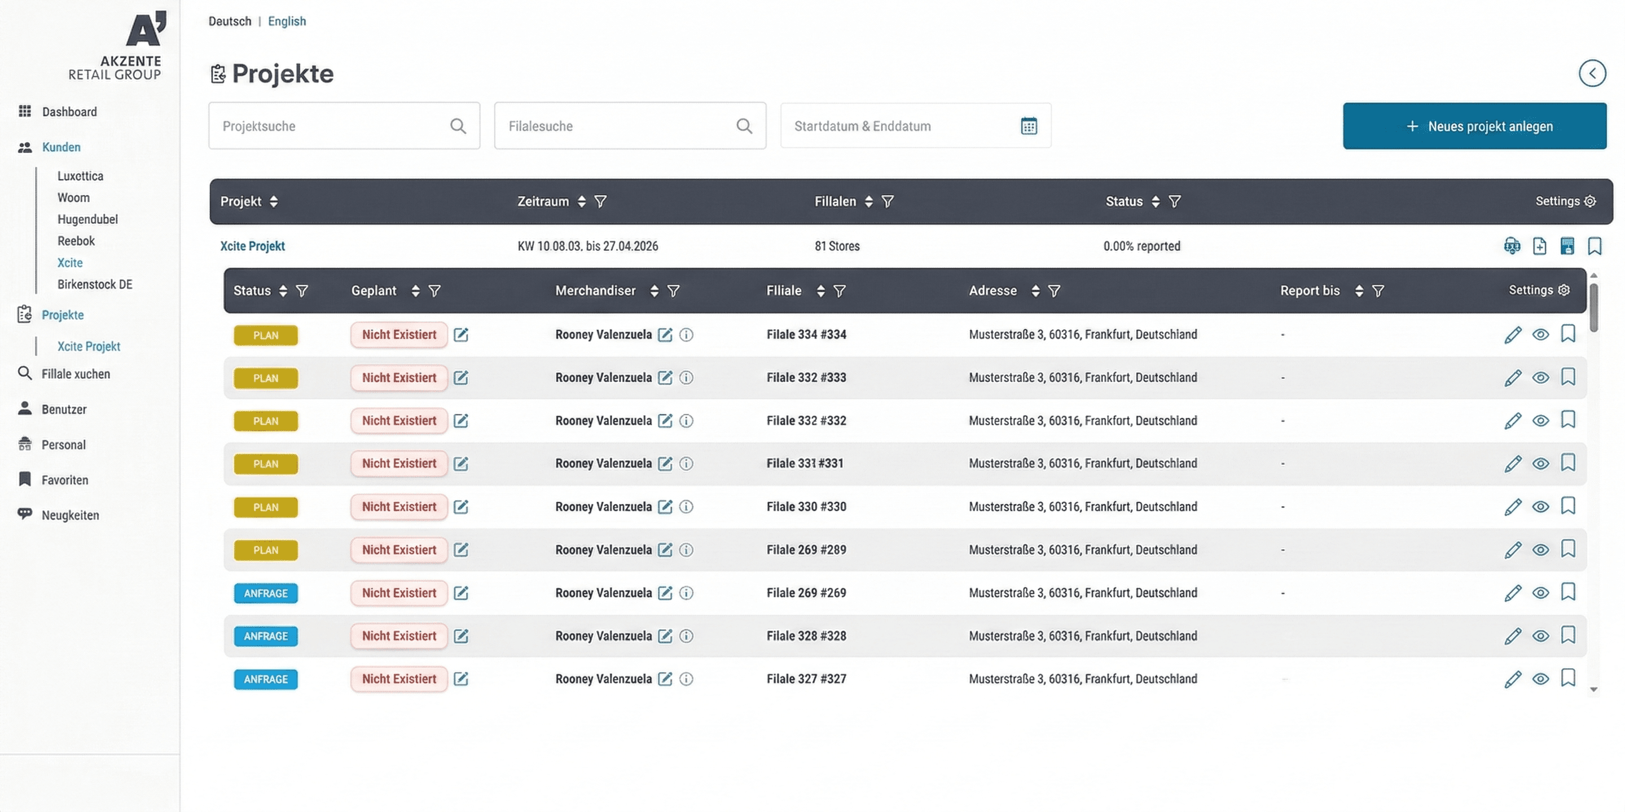The image size is (1625, 812).
Task: Toggle bookmark on the Xcite Projekt header row
Action: point(1595,246)
